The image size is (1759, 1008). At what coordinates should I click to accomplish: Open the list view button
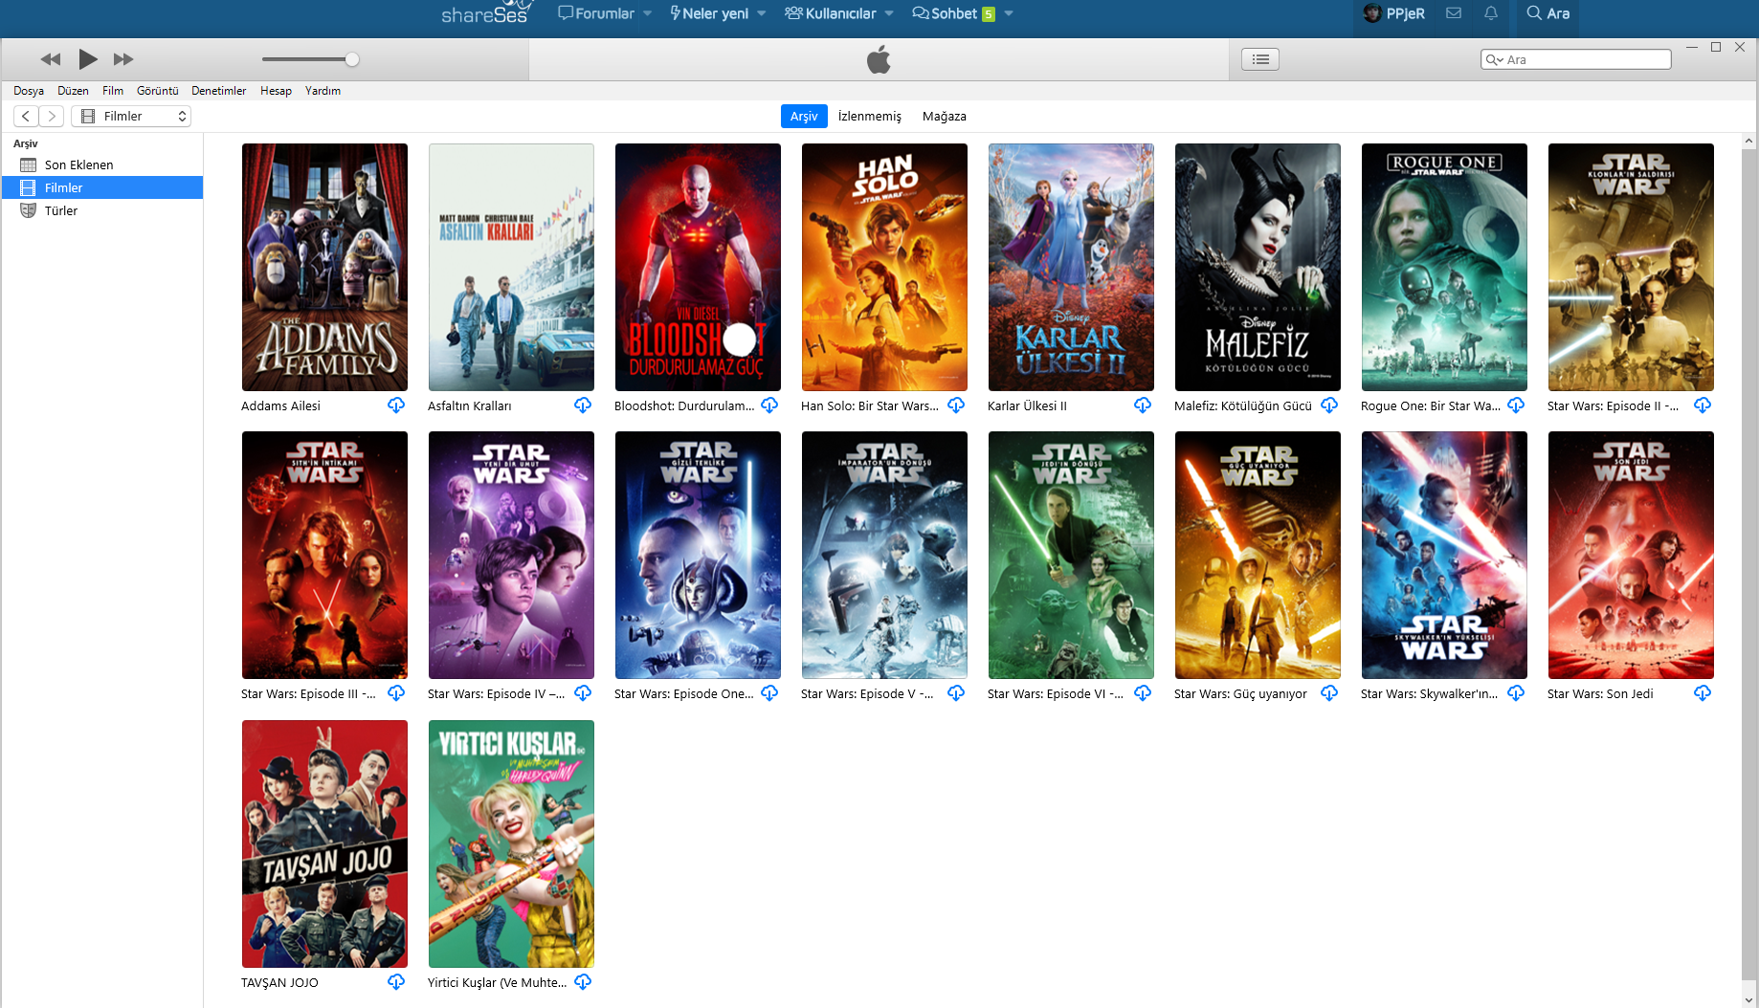1260,59
